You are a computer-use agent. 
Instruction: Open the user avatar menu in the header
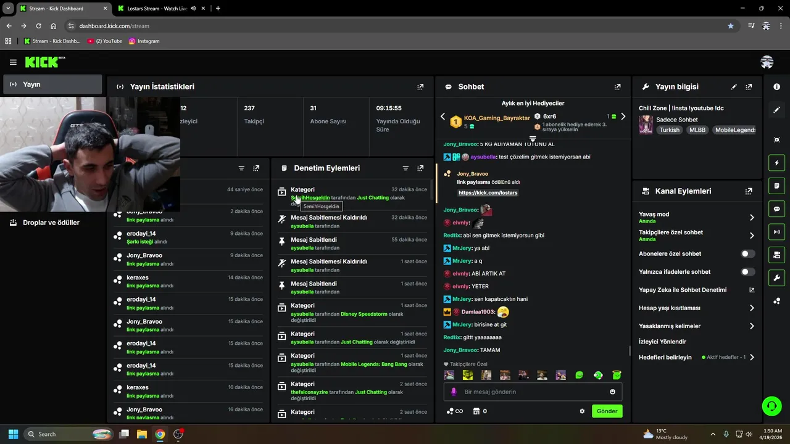767,62
